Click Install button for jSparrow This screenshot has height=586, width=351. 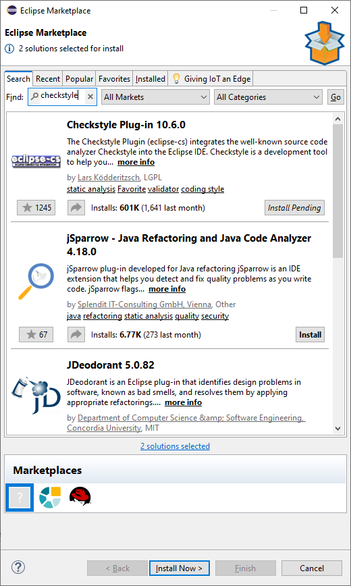(x=310, y=334)
